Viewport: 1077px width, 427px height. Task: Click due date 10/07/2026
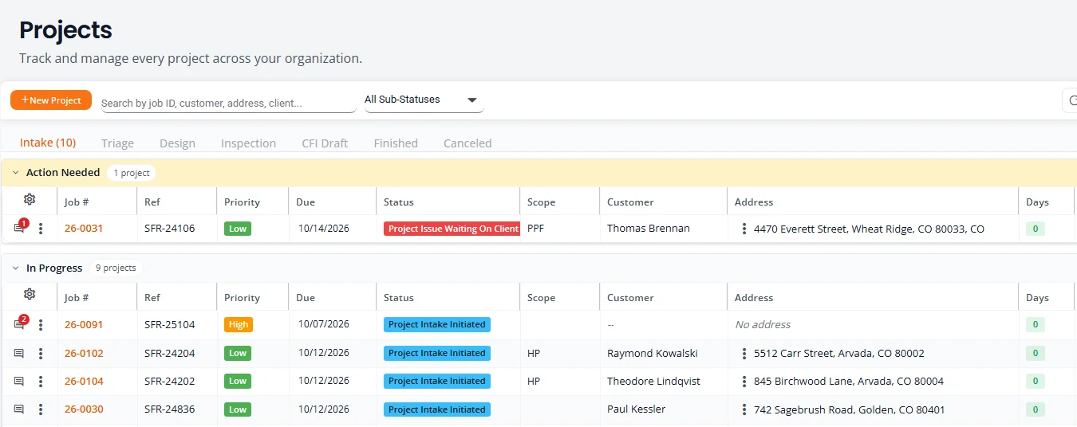pos(324,324)
